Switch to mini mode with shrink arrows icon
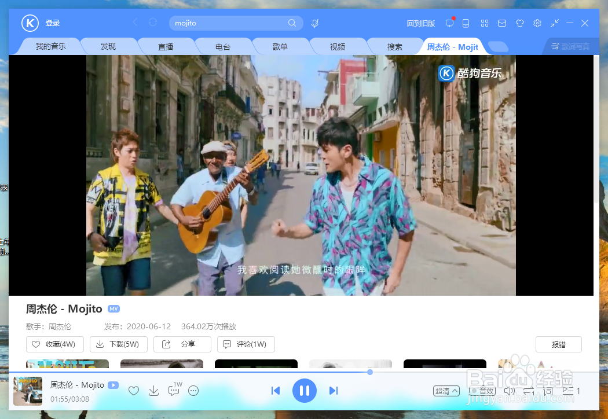This screenshot has width=608, height=419. (x=555, y=23)
